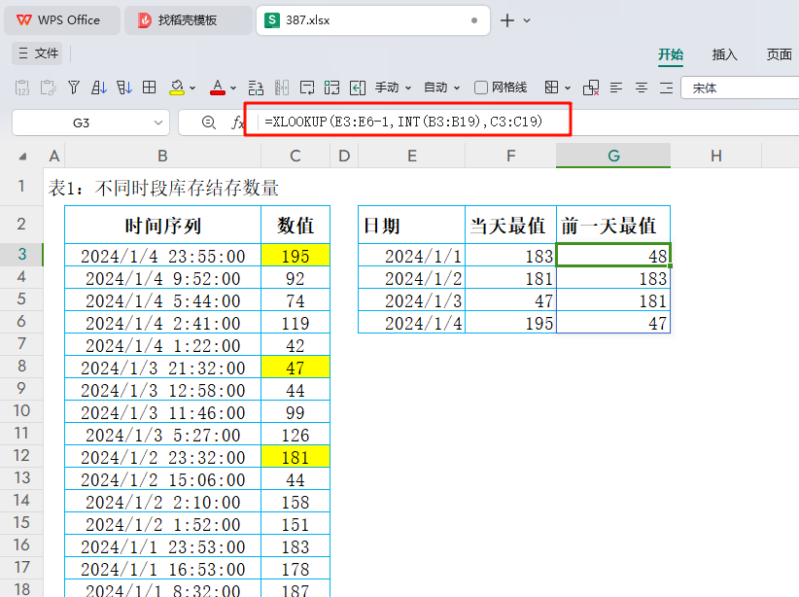Click the 宋体 font name box
799x597 pixels.
[740, 88]
